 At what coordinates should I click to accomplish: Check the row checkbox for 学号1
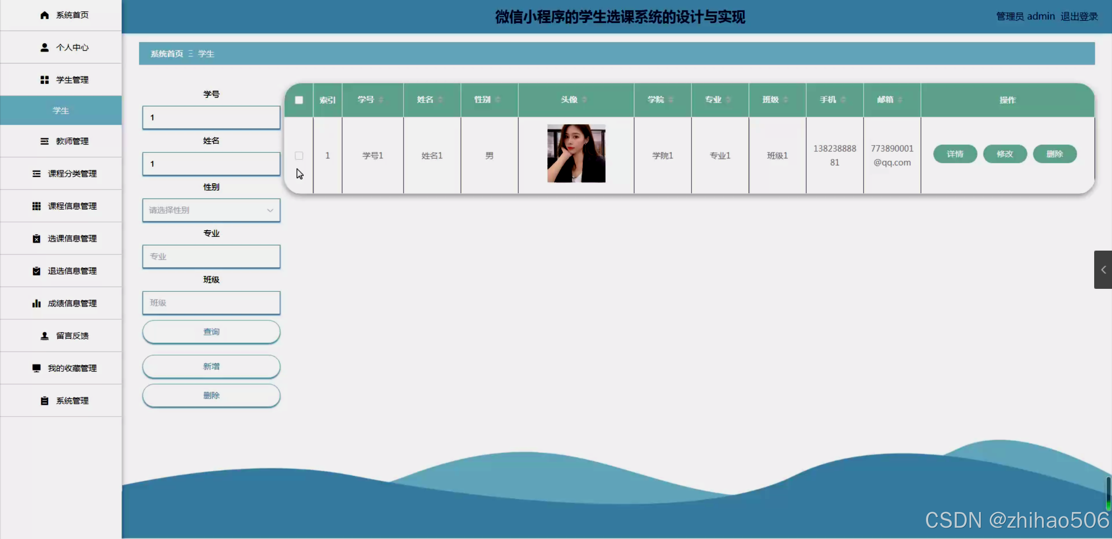click(x=299, y=155)
